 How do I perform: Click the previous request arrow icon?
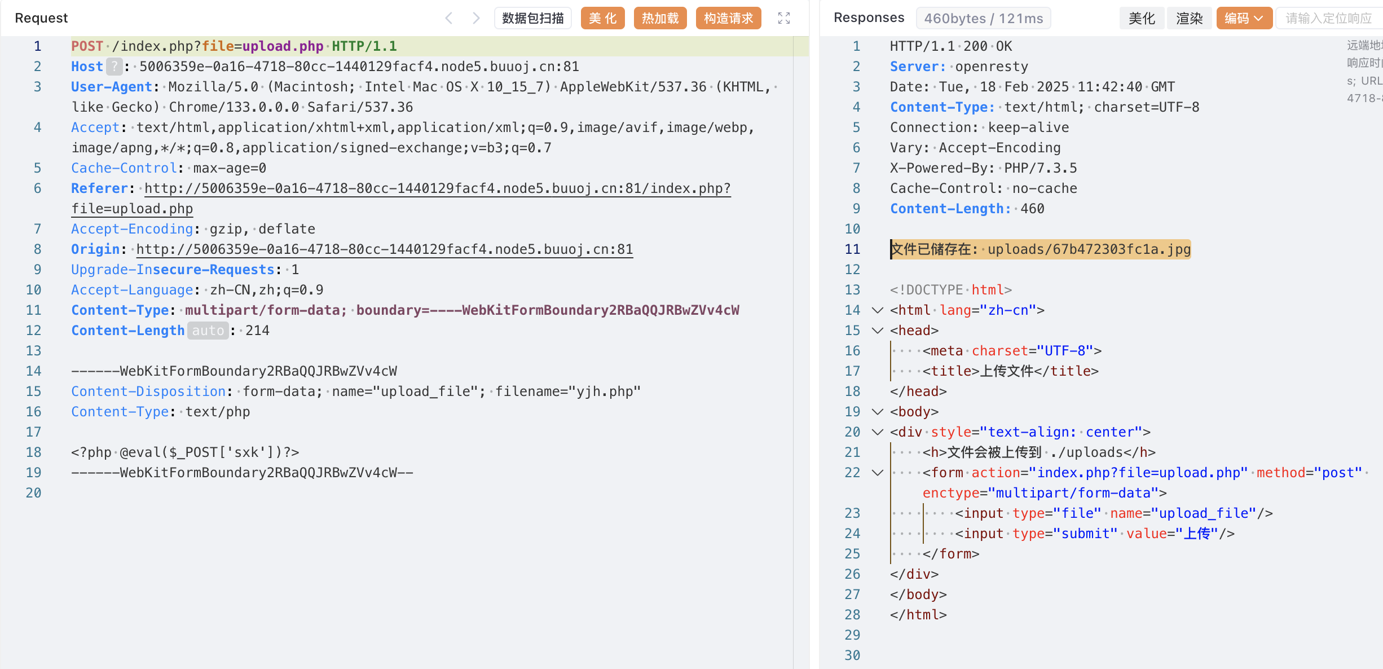point(449,18)
